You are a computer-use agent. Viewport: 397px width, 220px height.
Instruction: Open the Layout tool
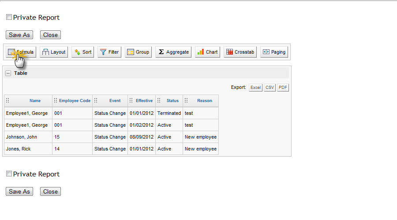tap(54, 52)
